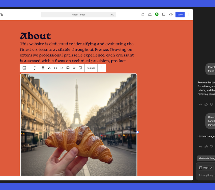Open the image alignment options

coord(43,68)
